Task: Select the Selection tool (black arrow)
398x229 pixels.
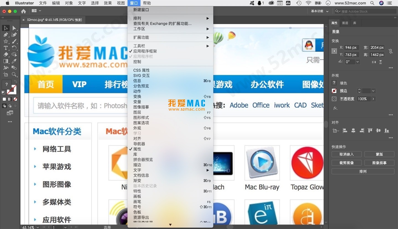Action: (x=6, y=28)
